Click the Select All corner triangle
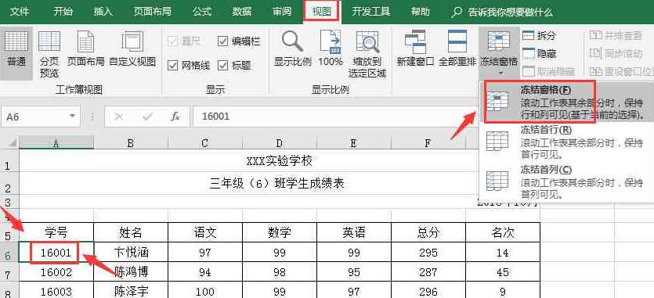Viewport: 654px width, 298px height. [13, 143]
